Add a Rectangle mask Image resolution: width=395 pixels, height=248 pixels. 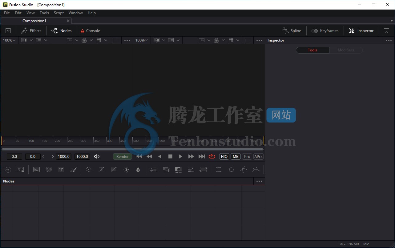click(x=219, y=170)
